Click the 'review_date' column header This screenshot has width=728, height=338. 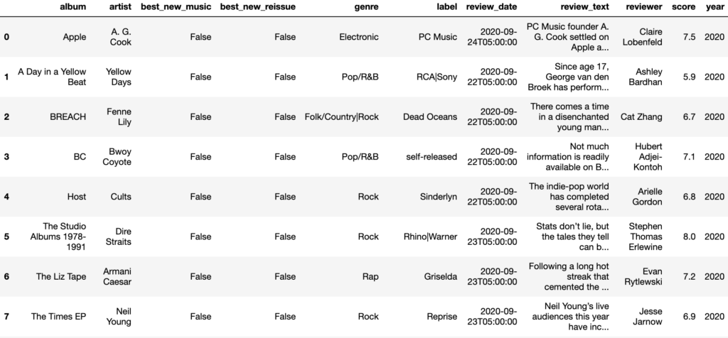click(x=491, y=7)
